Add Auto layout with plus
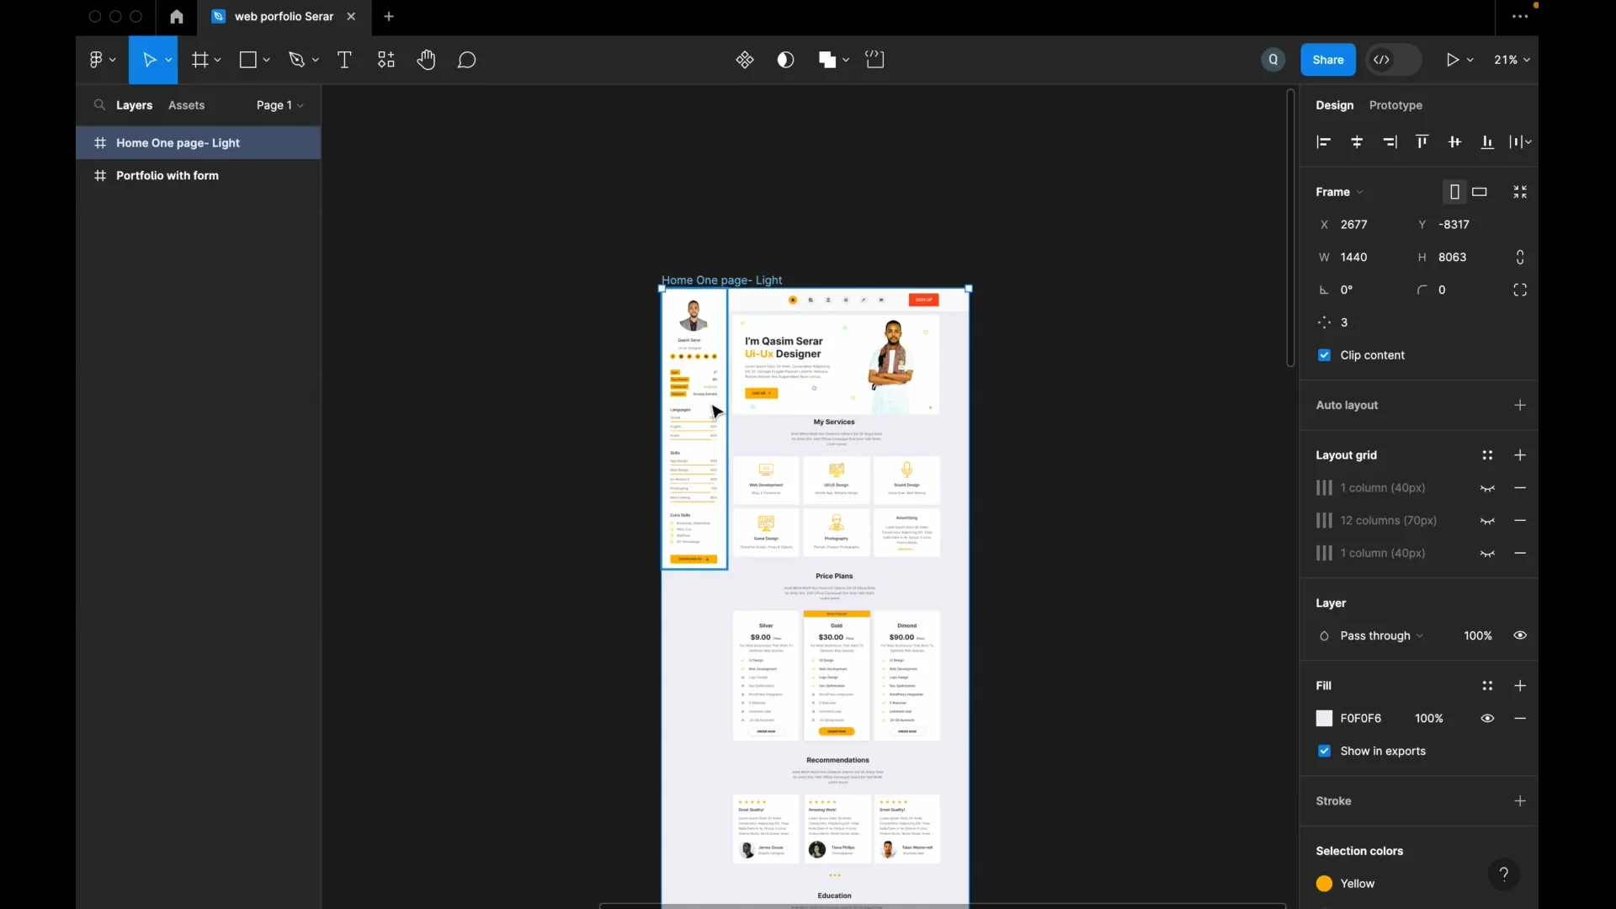Screen dimensions: 1616x909 pyautogui.click(x=1520, y=406)
